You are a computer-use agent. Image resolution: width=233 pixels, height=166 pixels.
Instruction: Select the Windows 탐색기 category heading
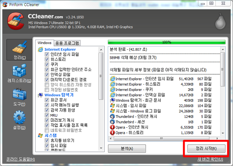59,95
